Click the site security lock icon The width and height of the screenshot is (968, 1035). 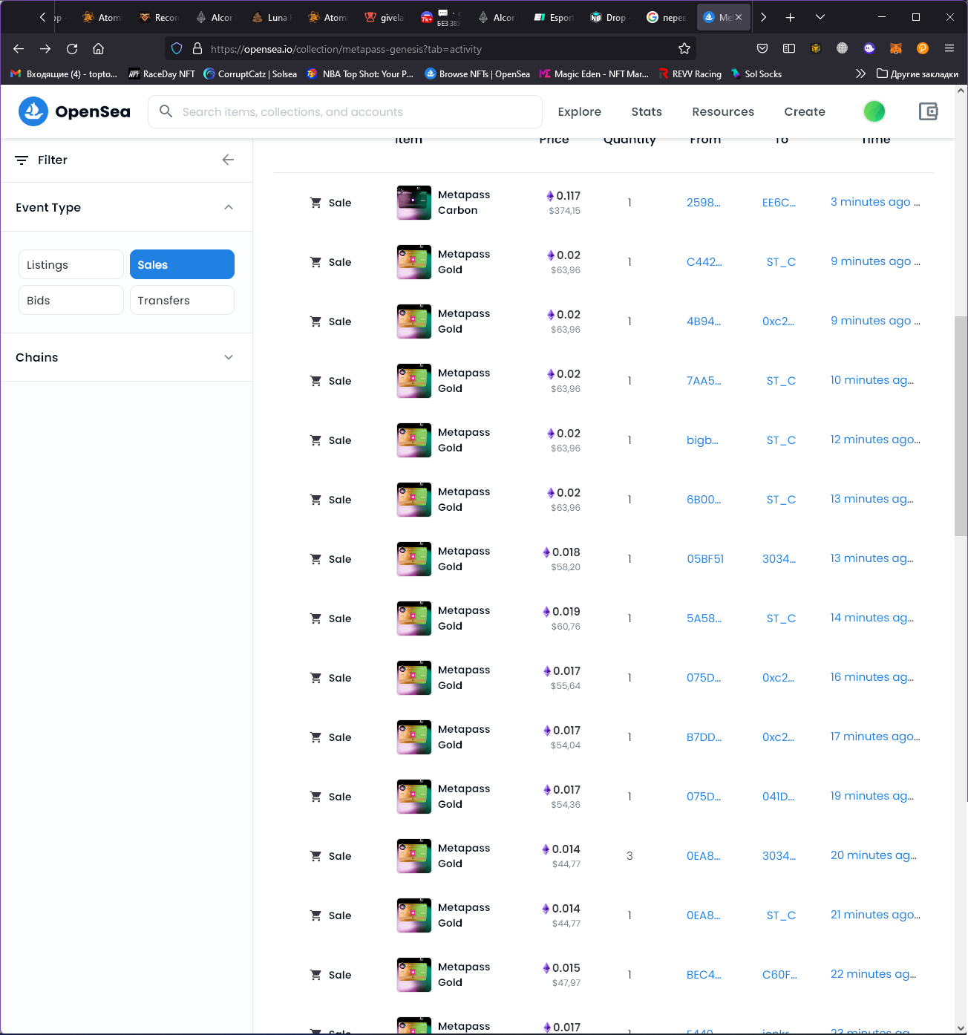click(x=197, y=49)
